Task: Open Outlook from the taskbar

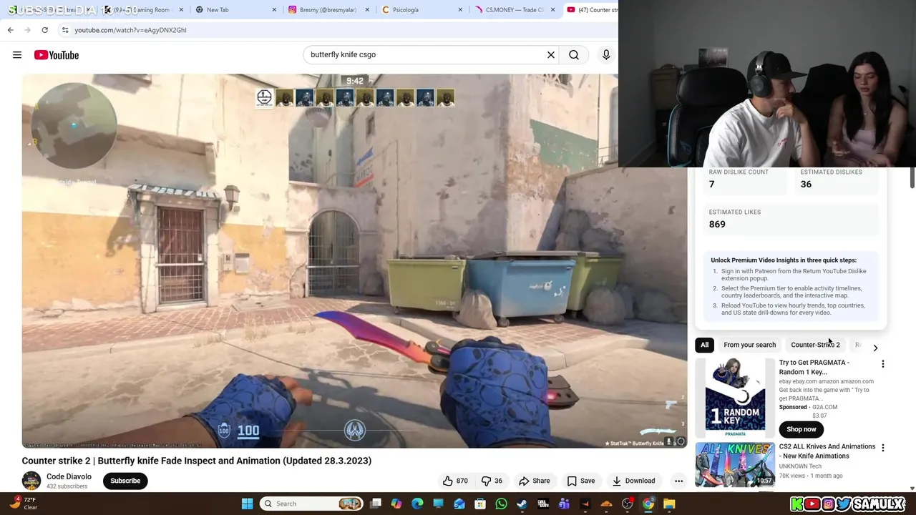Action: 459,504
